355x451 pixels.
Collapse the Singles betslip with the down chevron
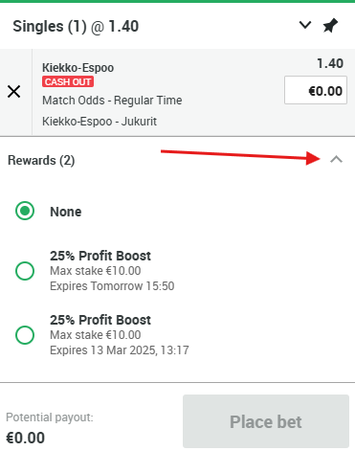[305, 25]
